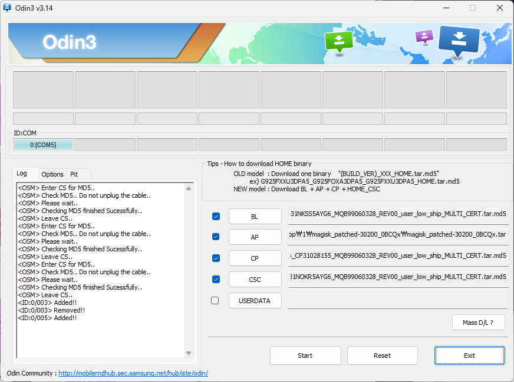Click the Exit button
The image size is (514, 382).
(469, 356)
